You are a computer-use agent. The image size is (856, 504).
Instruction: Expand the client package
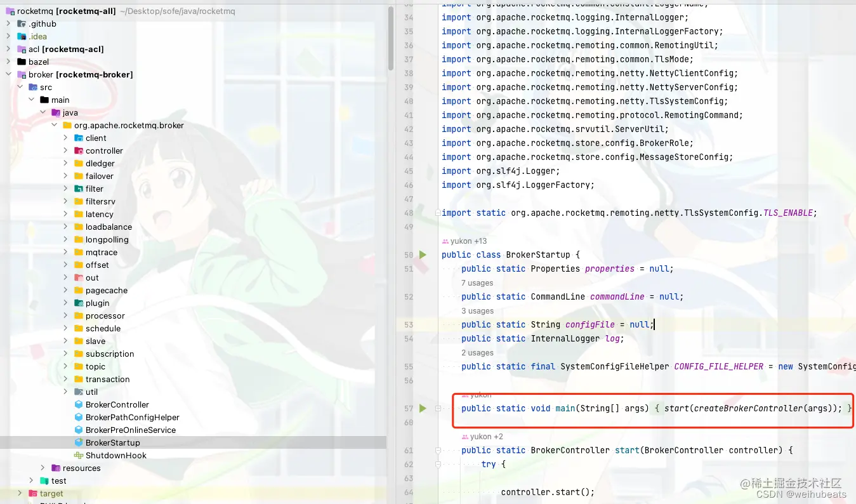66,138
